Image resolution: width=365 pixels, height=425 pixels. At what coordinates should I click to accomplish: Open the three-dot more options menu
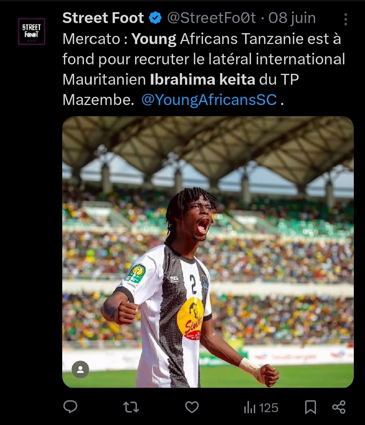[345, 19]
